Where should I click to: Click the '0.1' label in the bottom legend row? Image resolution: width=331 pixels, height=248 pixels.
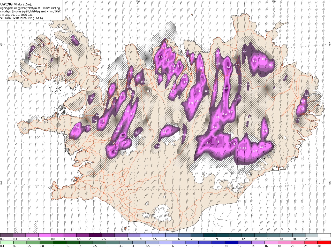[2, 246]
